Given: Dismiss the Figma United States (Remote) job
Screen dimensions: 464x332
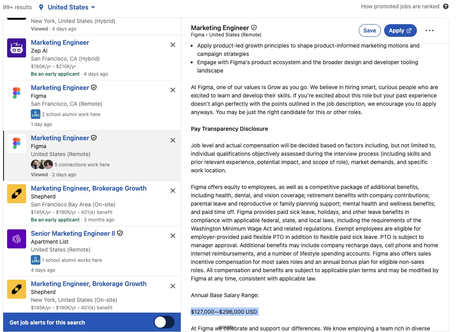Looking at the screenshot, I should 173,140.
